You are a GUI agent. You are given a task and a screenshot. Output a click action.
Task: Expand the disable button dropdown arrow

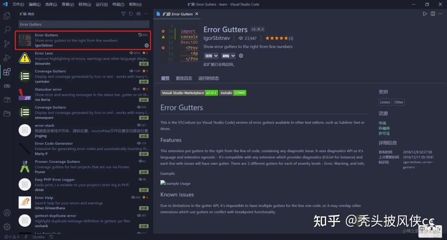pos(216,56)
